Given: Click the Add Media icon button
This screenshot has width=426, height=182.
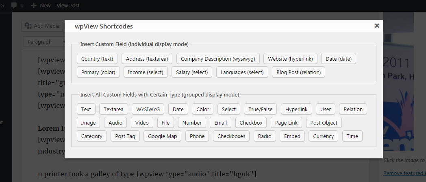Looking at the screenshot, I should 28,26.
